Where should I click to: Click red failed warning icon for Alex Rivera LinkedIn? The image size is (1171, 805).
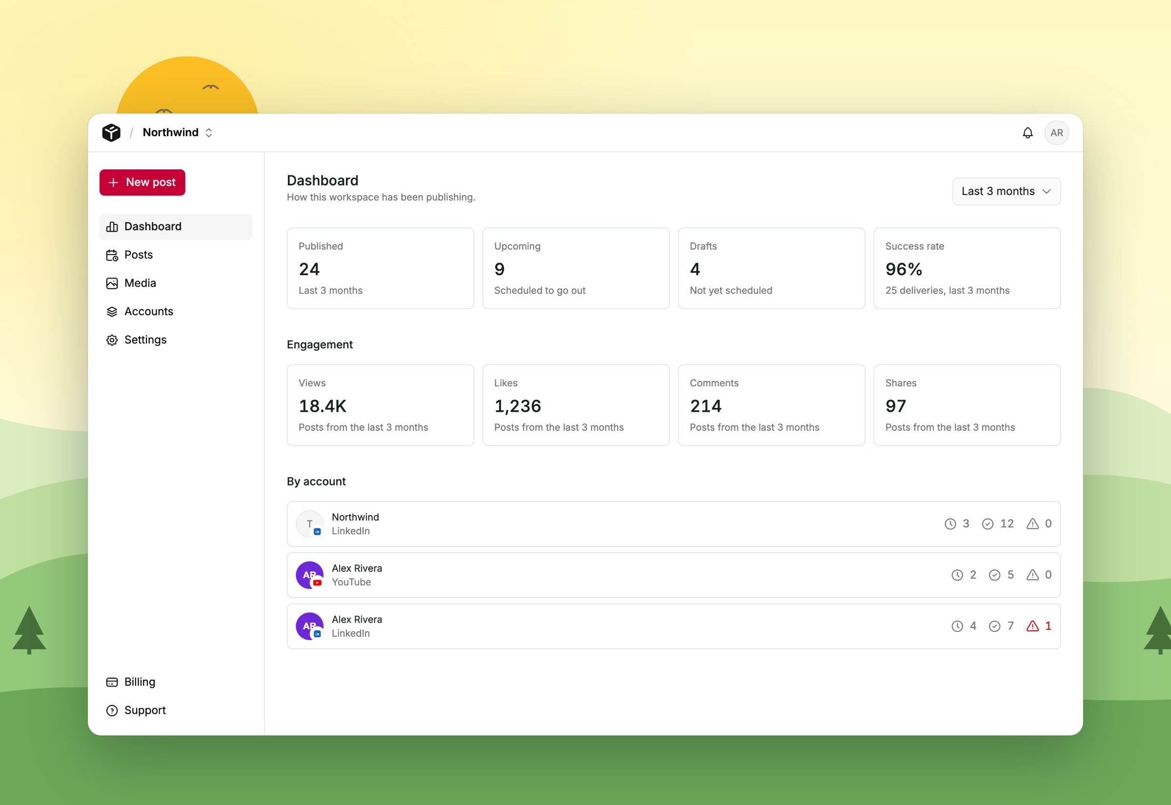(x=1032, y=626)
